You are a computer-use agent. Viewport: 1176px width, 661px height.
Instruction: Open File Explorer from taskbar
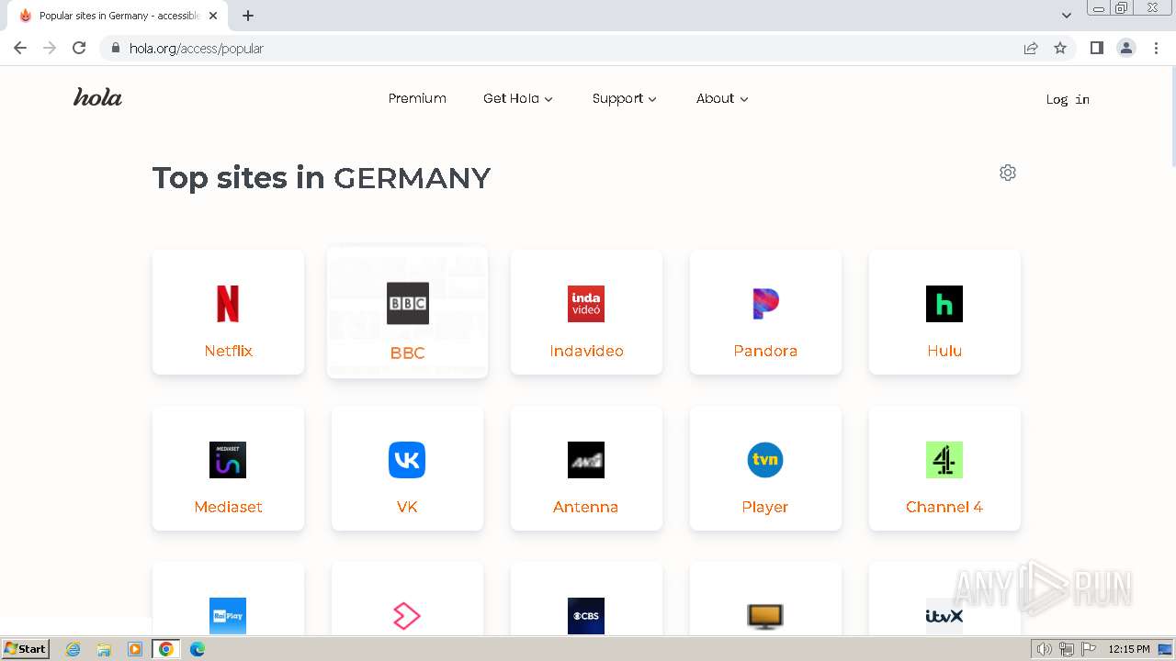104,649
